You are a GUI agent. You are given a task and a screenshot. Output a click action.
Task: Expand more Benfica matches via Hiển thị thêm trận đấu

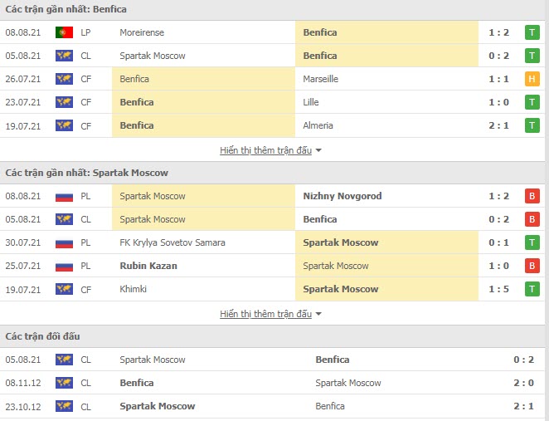pyautogui.click(x=265, y=150)
